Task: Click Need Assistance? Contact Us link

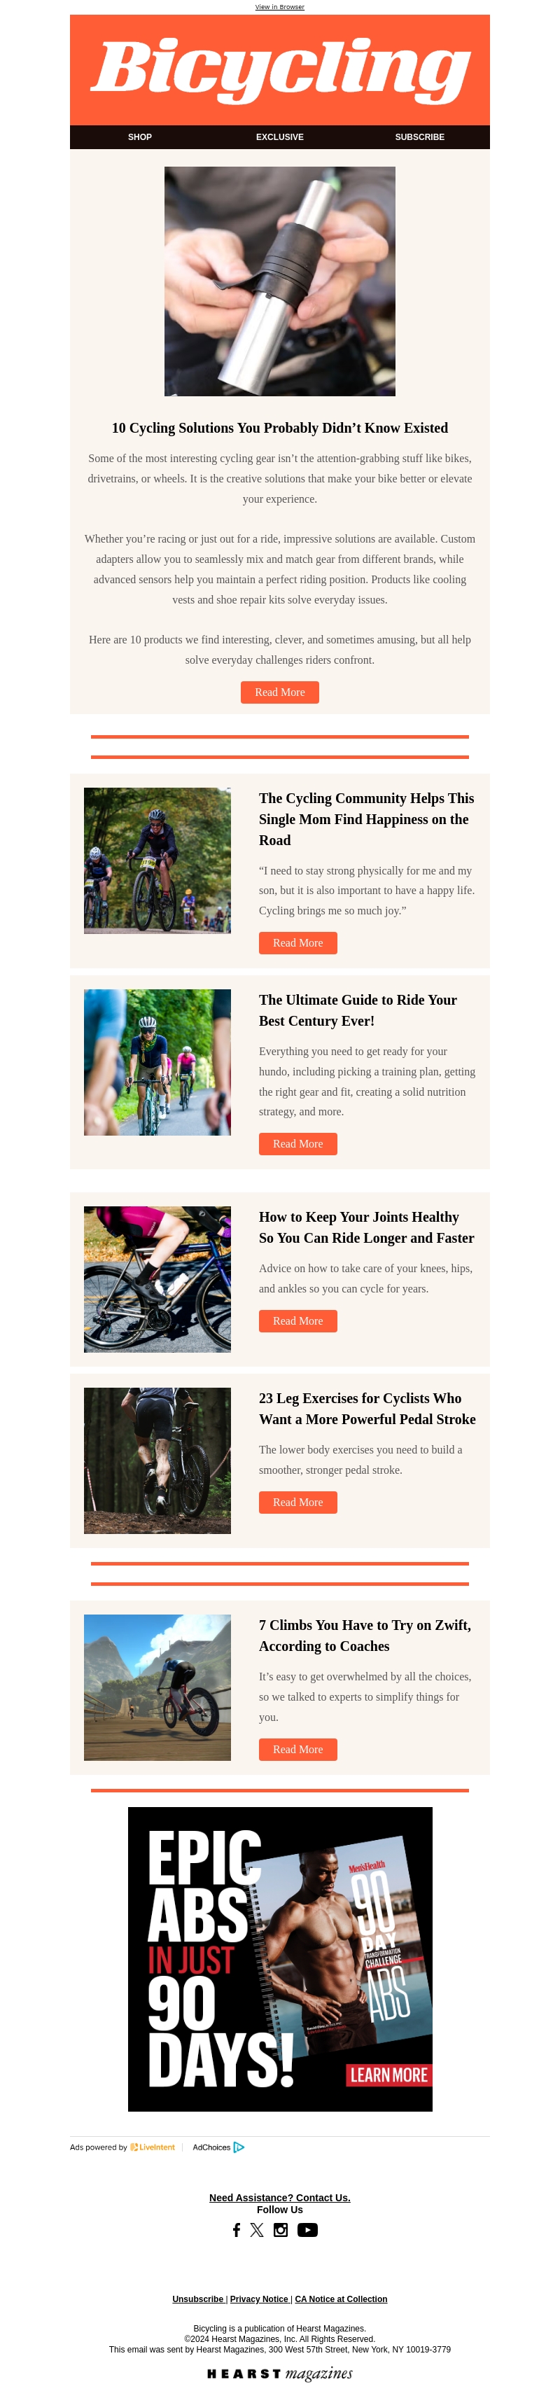Action: 279,2198
